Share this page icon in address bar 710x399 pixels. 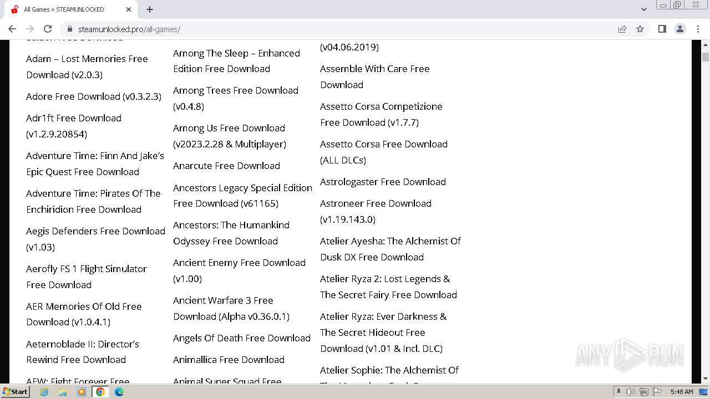tap(622, 29)
